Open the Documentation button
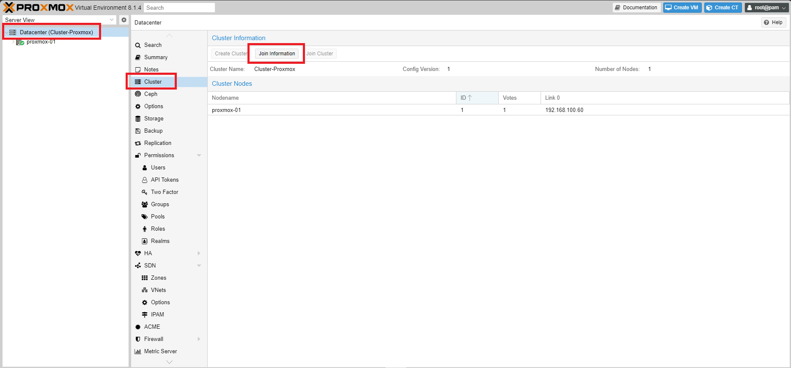Viewport: 791px width, 368px height. click(x=637, y=8)
